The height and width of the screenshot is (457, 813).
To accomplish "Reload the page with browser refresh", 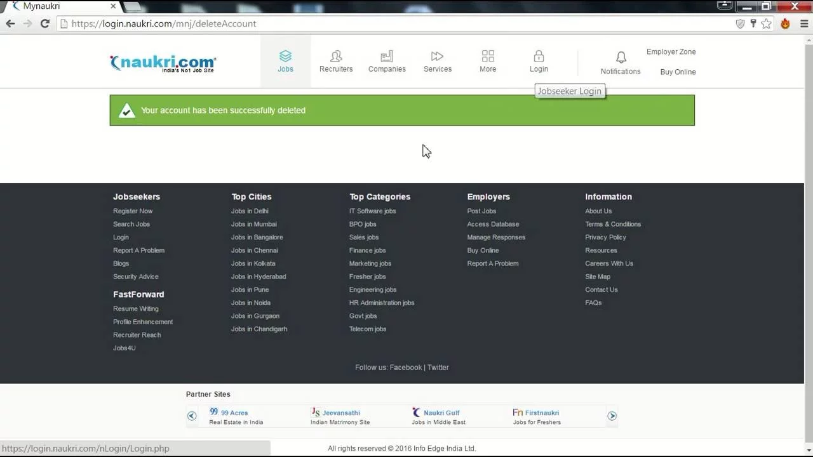I will click(x=44, y=23).
